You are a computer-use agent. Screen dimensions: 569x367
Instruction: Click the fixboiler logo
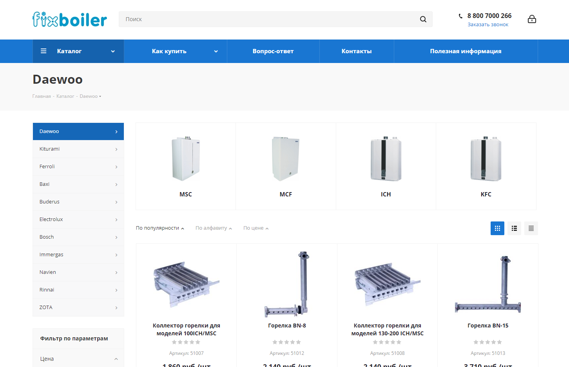pos(70,19)
